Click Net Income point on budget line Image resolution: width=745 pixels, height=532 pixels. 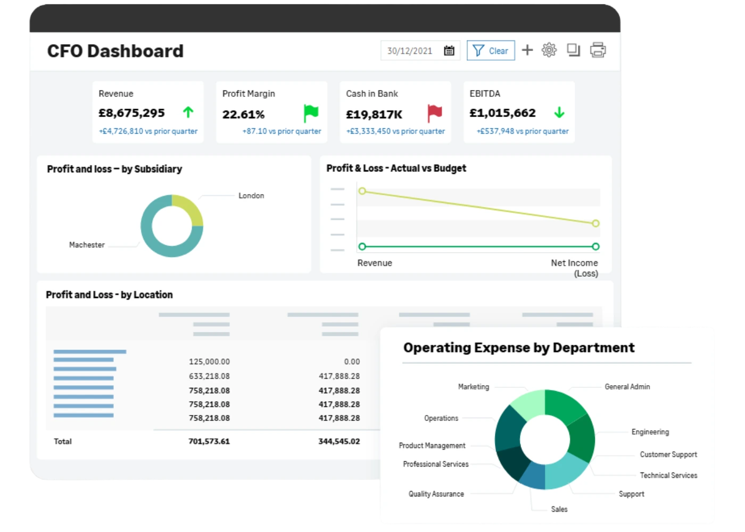coord(595,223)
